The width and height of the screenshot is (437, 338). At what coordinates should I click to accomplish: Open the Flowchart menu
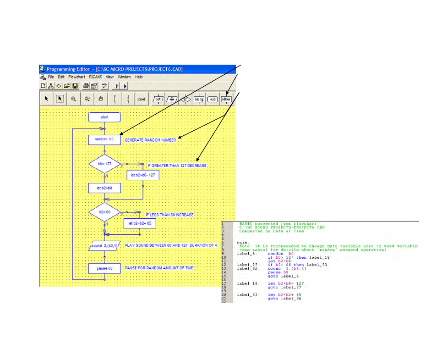point(76,77)
